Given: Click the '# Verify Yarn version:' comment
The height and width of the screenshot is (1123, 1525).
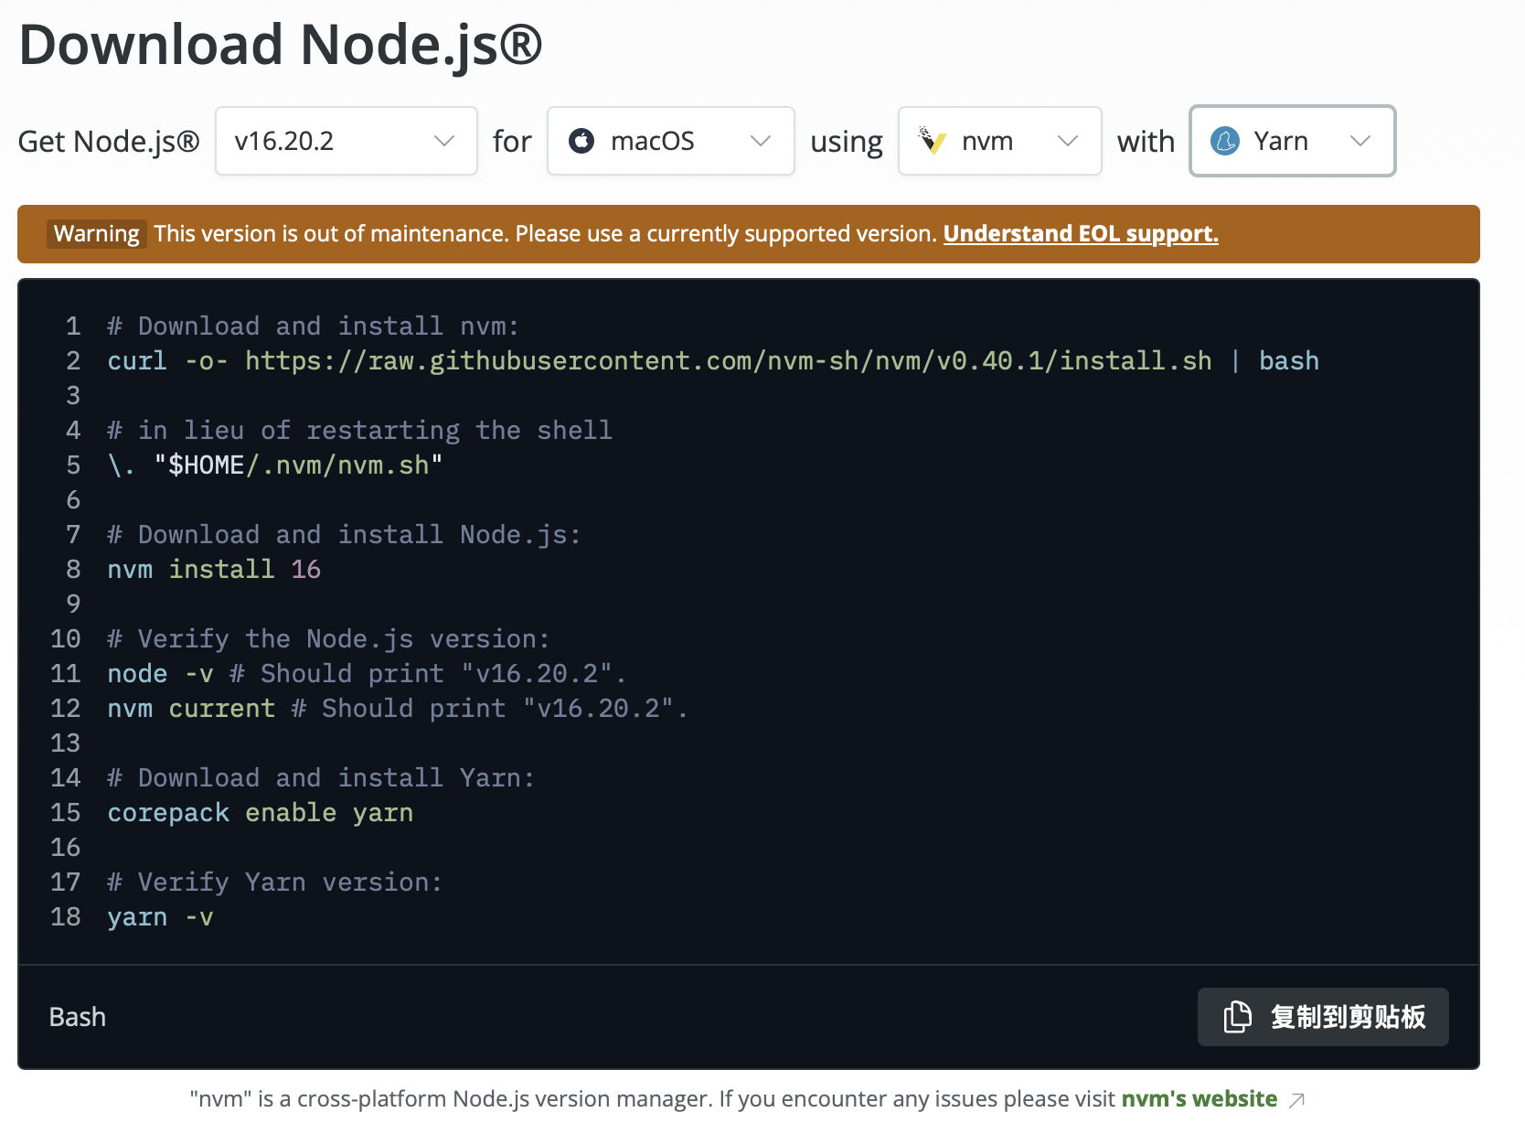Looking at the screenshot, I should pyautogui.click(x=275, y=882).
